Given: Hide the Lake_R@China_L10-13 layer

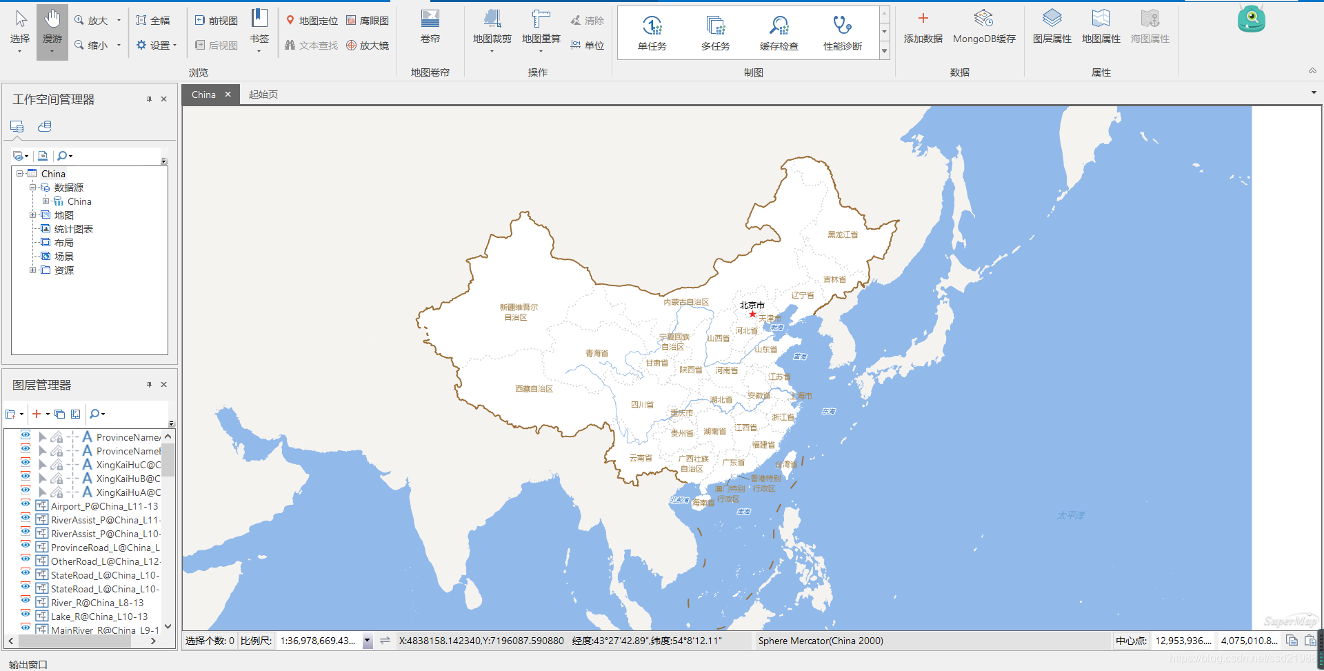Looking at the screenshot, I should click(x=26, y=614).
